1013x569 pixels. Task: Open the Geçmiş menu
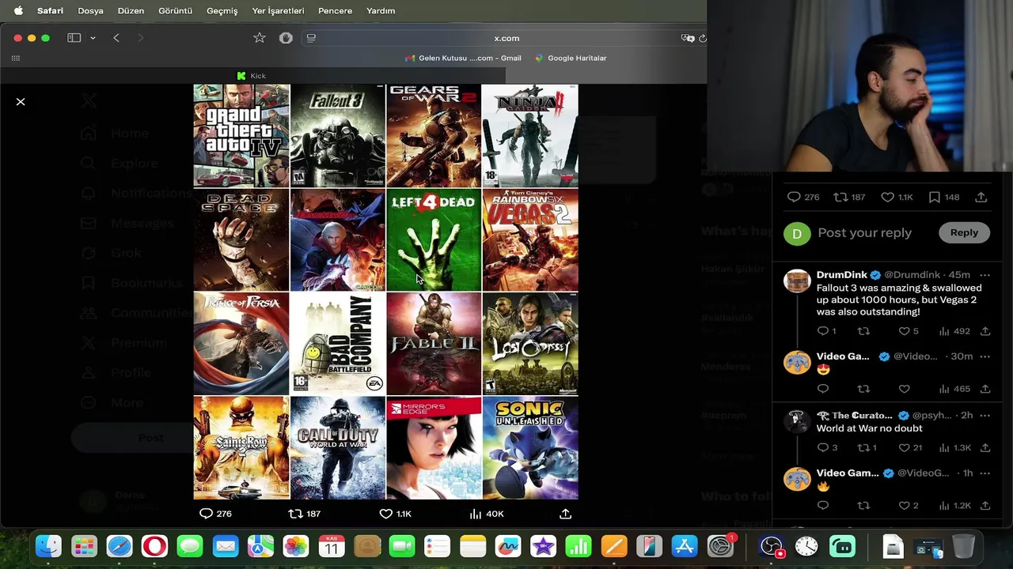point(222,10)
